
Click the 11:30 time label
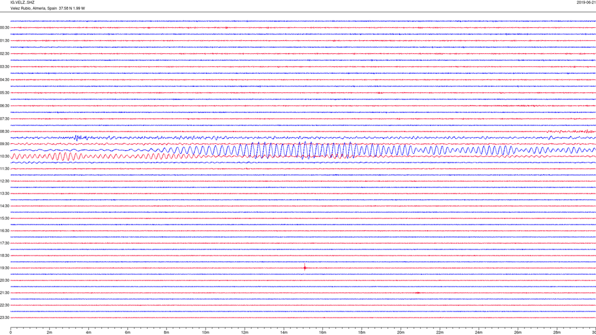[4, 169]
